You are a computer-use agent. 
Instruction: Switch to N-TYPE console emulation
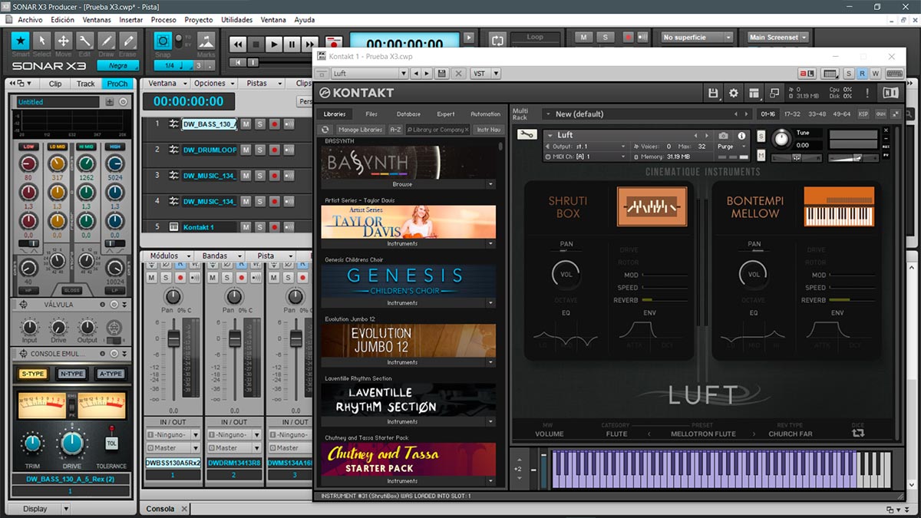[x=72, y=374]
